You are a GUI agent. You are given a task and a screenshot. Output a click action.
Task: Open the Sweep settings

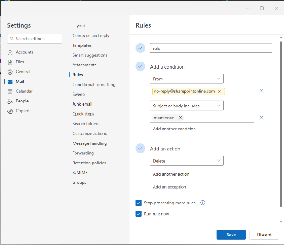point(79,94)
